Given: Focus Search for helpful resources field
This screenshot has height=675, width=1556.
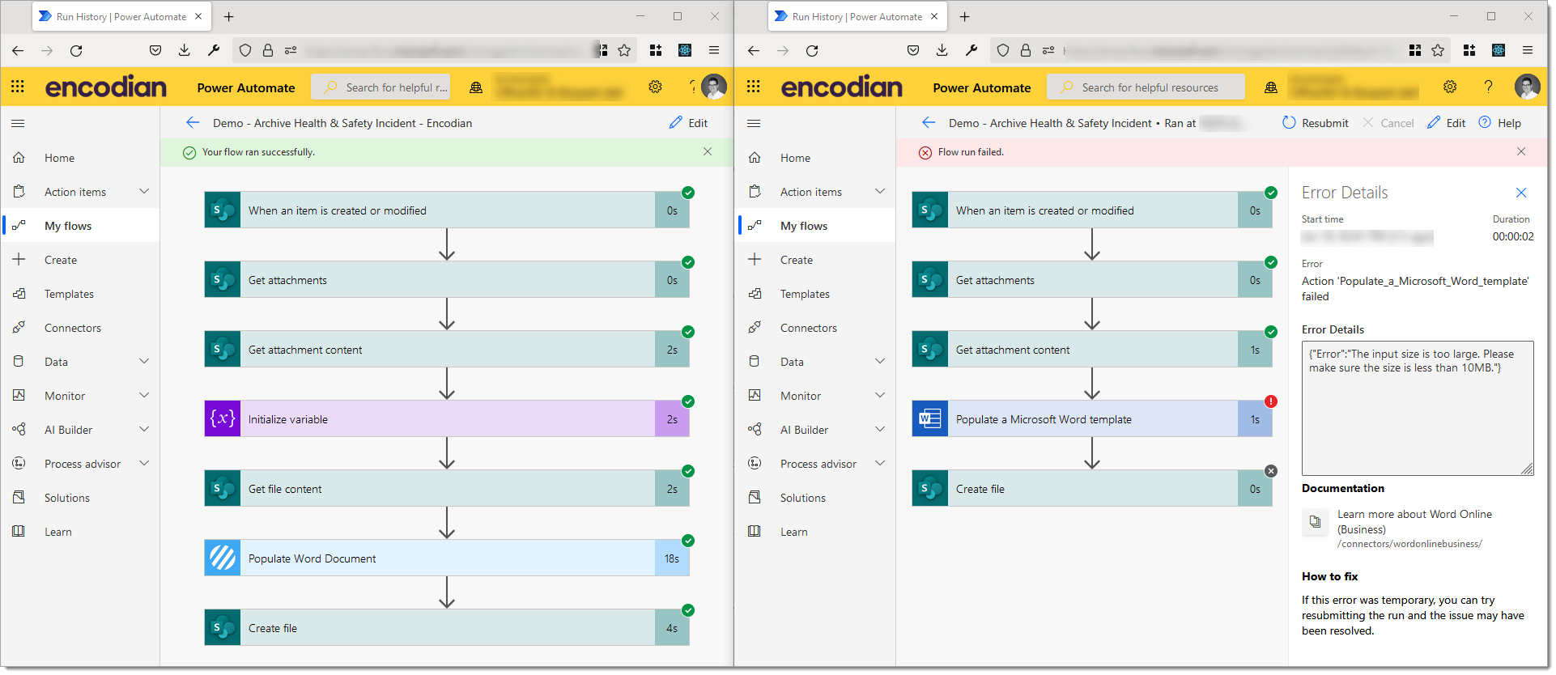Looking at the screenshot, I should [1146, 87].
